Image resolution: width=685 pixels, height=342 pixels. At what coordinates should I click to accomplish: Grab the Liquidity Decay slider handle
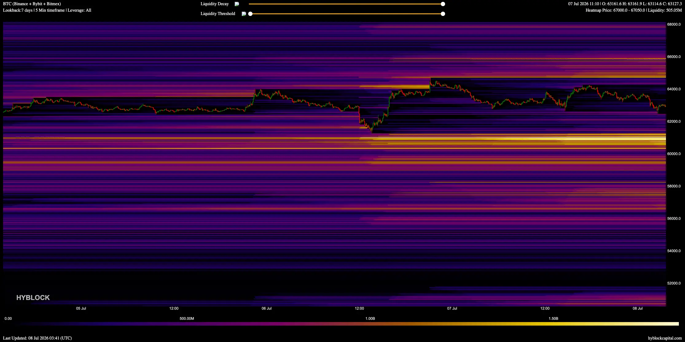coord(443,4)
